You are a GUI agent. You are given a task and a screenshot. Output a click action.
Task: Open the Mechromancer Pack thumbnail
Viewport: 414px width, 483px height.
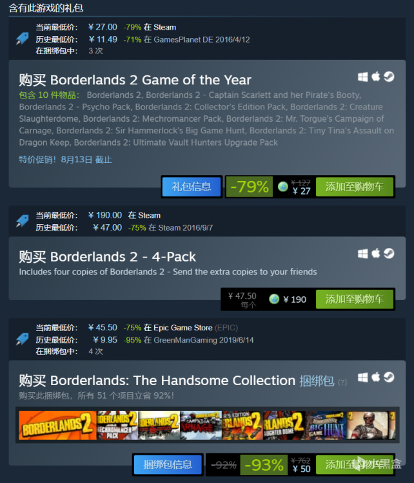point(117,425)
